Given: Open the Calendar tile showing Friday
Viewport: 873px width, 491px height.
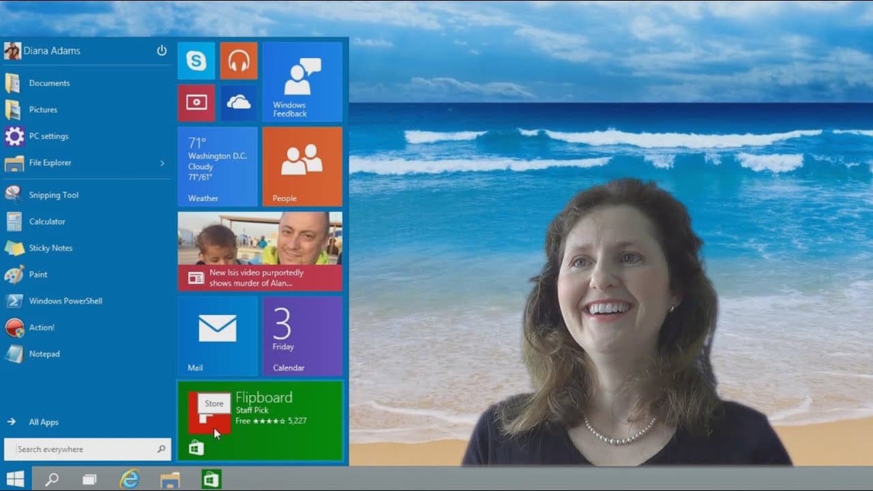Looking at the screenshot, I should pyautogui.click(x=302, y=336).
